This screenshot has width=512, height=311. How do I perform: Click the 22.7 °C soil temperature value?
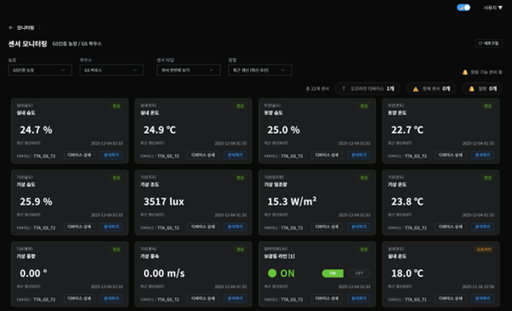pos(407,130)
